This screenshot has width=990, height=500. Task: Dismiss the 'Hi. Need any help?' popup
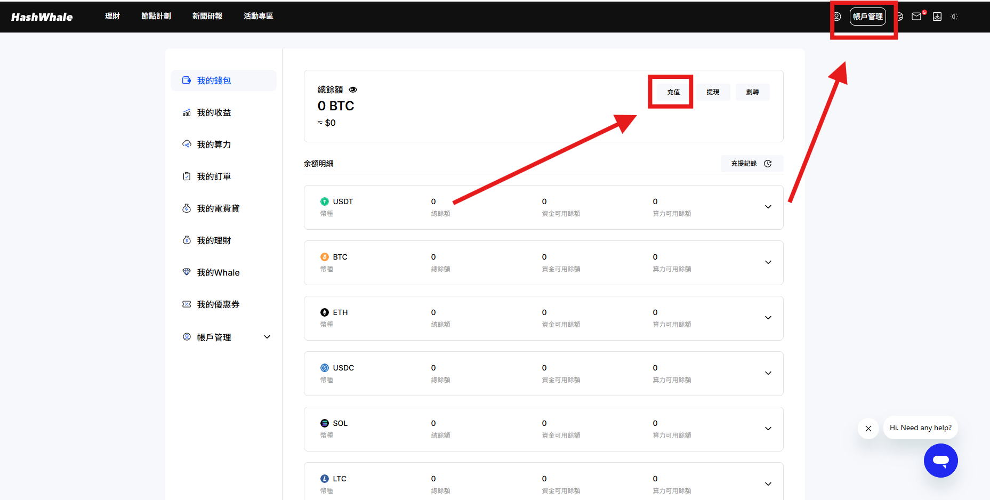868,429
